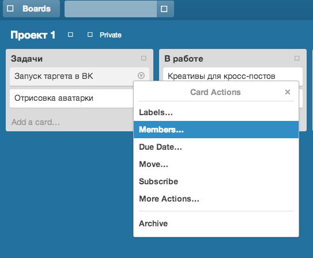Click the lock icon before Private

[x=90, y=35]
